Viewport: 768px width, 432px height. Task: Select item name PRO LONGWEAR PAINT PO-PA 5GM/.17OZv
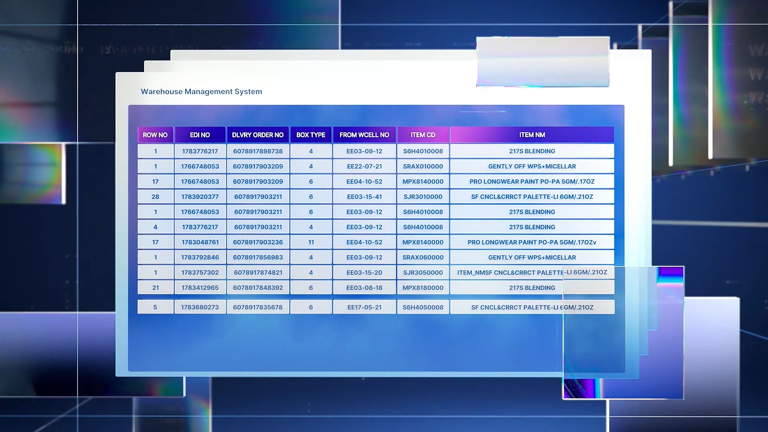point(532,242)
